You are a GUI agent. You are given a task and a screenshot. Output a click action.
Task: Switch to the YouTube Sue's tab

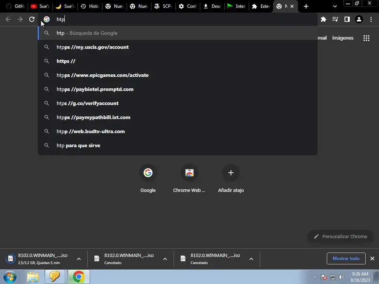(x=40, y=6)
